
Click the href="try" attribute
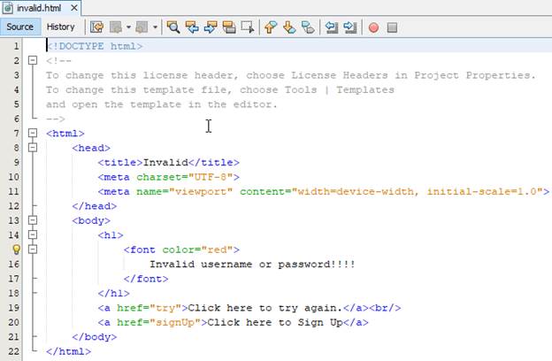pos(149,308)
